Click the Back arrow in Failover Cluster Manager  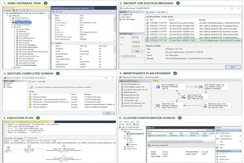coord(120,124)
